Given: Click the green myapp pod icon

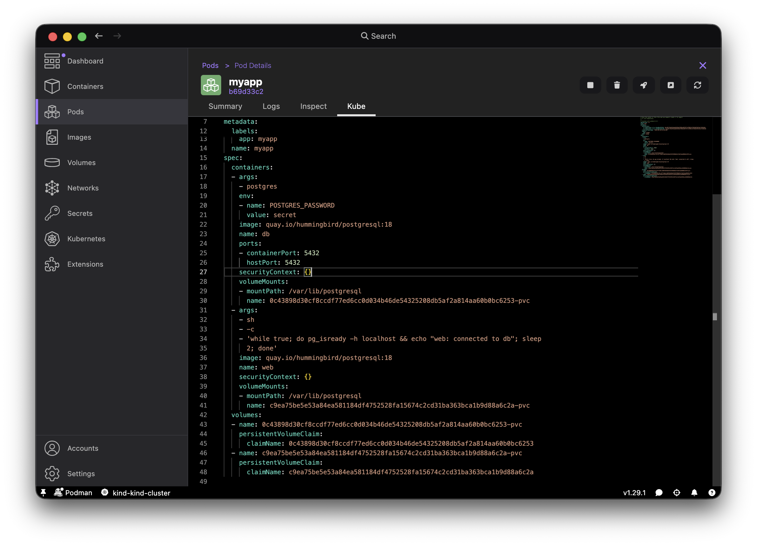Looking at the screenshot, I should 211,85.
